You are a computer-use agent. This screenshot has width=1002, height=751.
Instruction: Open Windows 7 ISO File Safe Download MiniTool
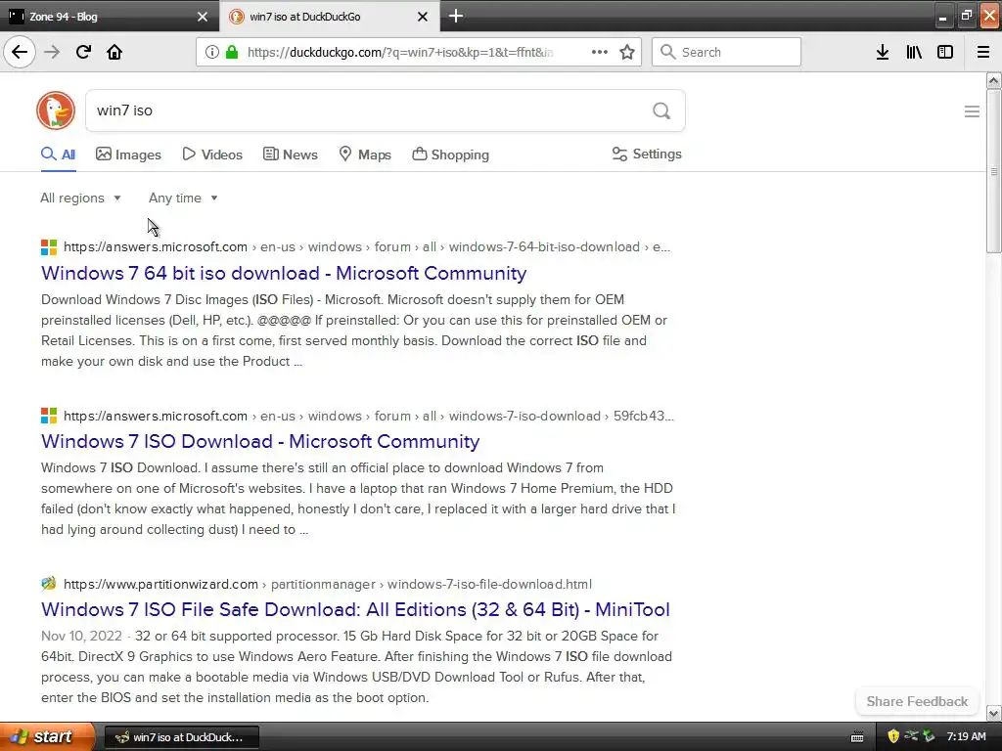click(355, 609)
